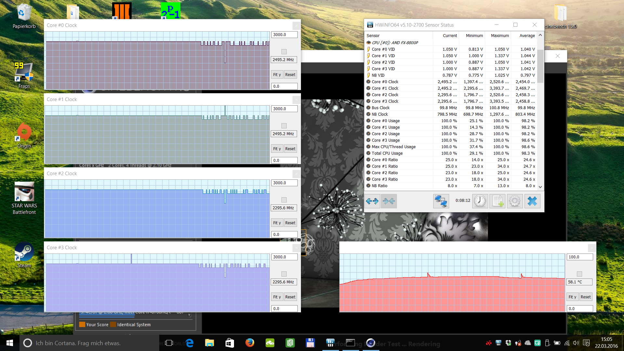This screenshot has height=351, width=624.
Task: Click the Minimum column header
Action: click(472, 36)
